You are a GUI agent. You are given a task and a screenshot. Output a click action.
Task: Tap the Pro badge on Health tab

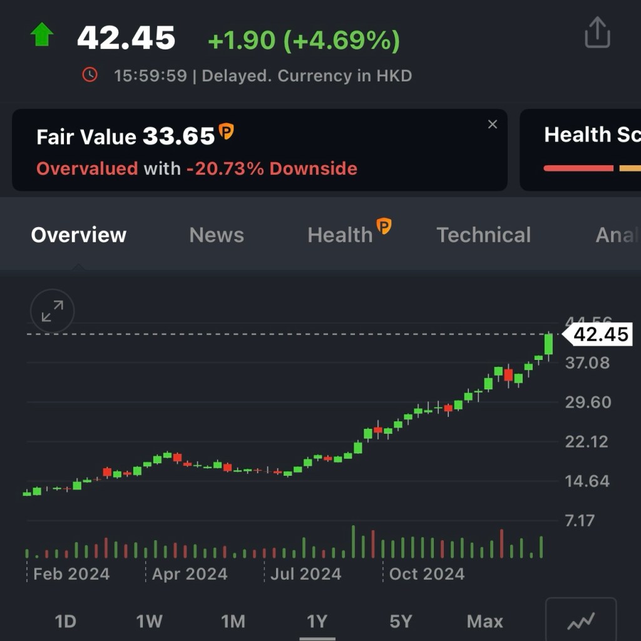384,226
